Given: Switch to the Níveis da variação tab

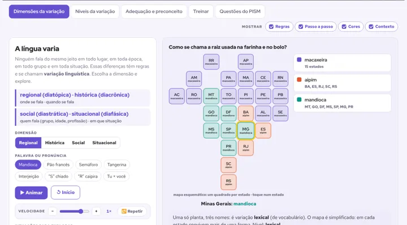Looking at the screenshot, I should point(95,11).
